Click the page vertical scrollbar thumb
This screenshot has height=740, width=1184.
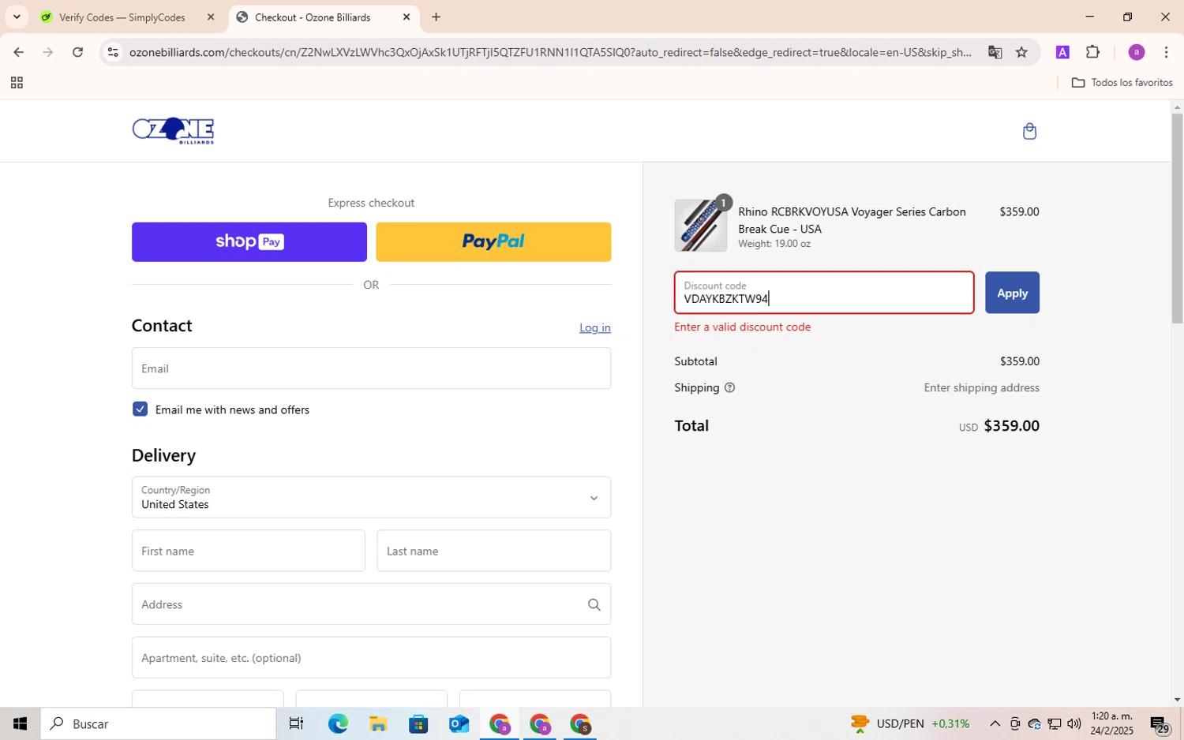1177,219
